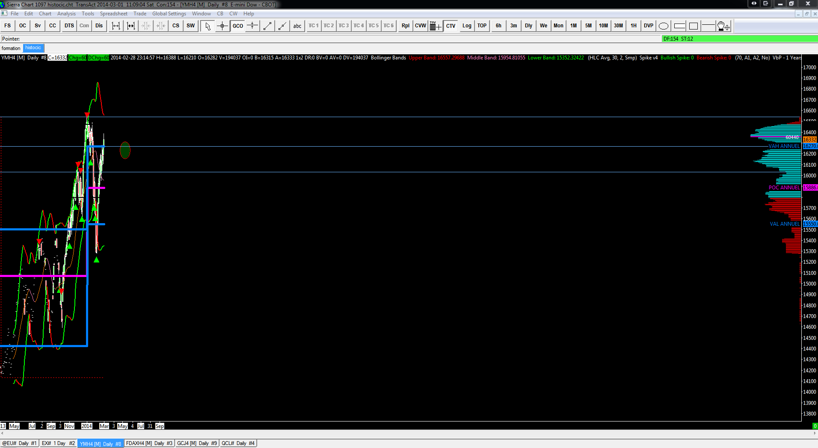Open the Analysis menu
The width and height of the screenshot is (818, 448).
pos(67,14)
